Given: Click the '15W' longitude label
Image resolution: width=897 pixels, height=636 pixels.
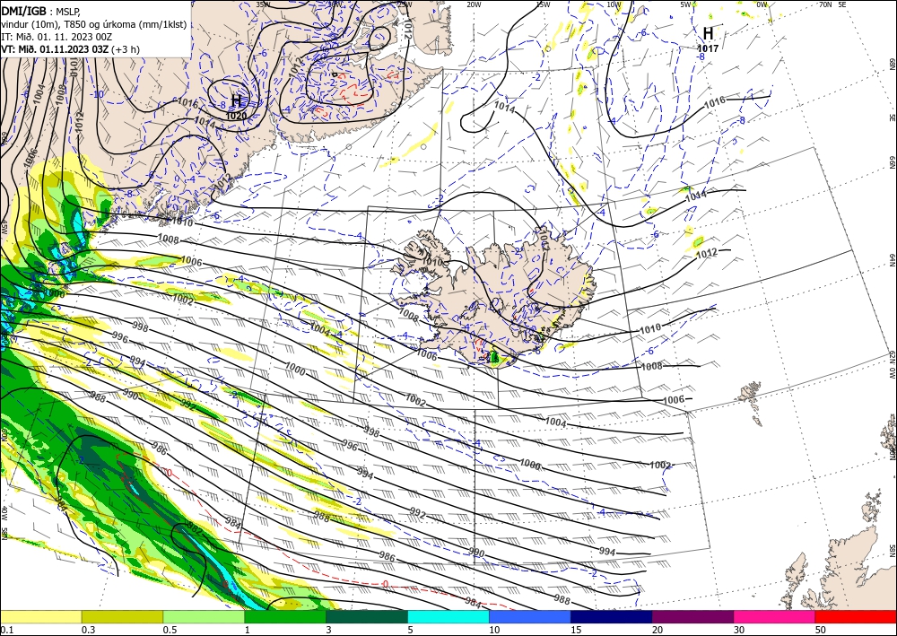Looking at the screenshot, I should pos(543,5).
